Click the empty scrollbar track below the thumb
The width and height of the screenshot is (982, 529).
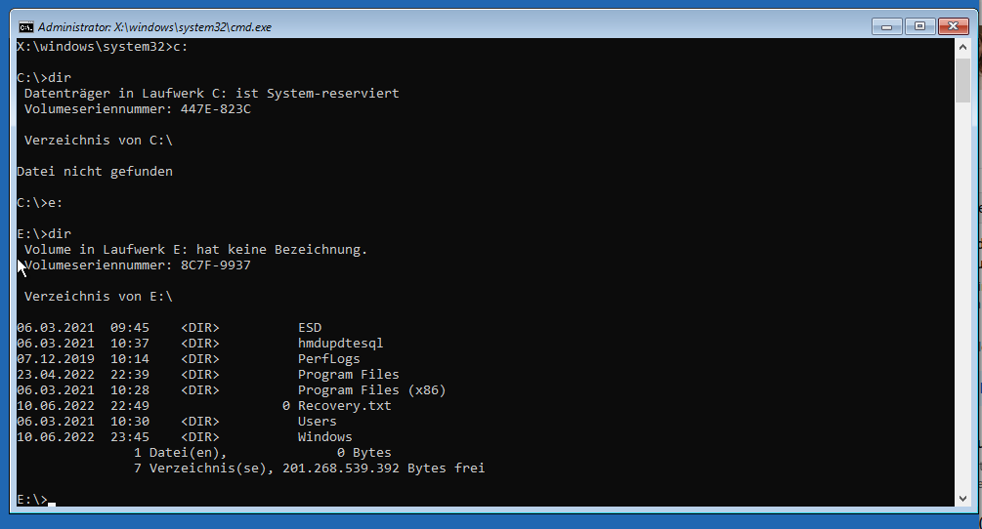tap(962, 293)
